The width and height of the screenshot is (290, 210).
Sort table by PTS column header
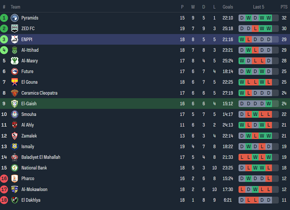point(284,7)
